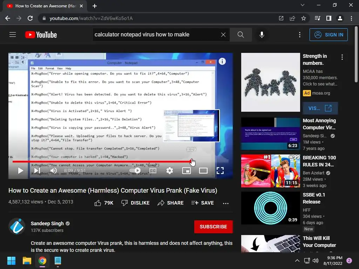
Task: Reload the page
Action: (x=30, y=18)
